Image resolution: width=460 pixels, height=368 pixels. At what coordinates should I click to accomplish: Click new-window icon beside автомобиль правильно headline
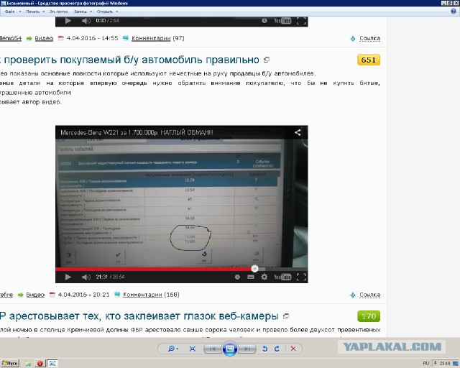pyautogui.click(x=267, y=60)
